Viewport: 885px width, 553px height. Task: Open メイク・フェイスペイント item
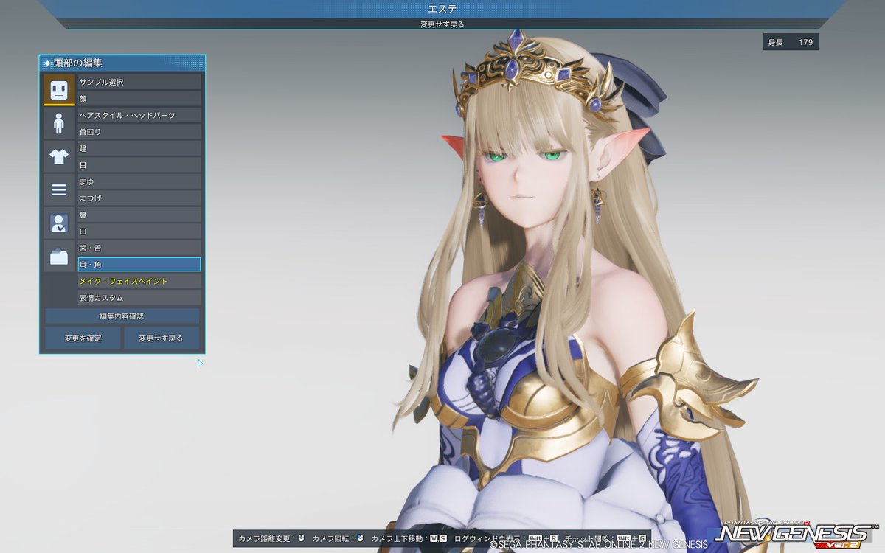click(139, 281)
